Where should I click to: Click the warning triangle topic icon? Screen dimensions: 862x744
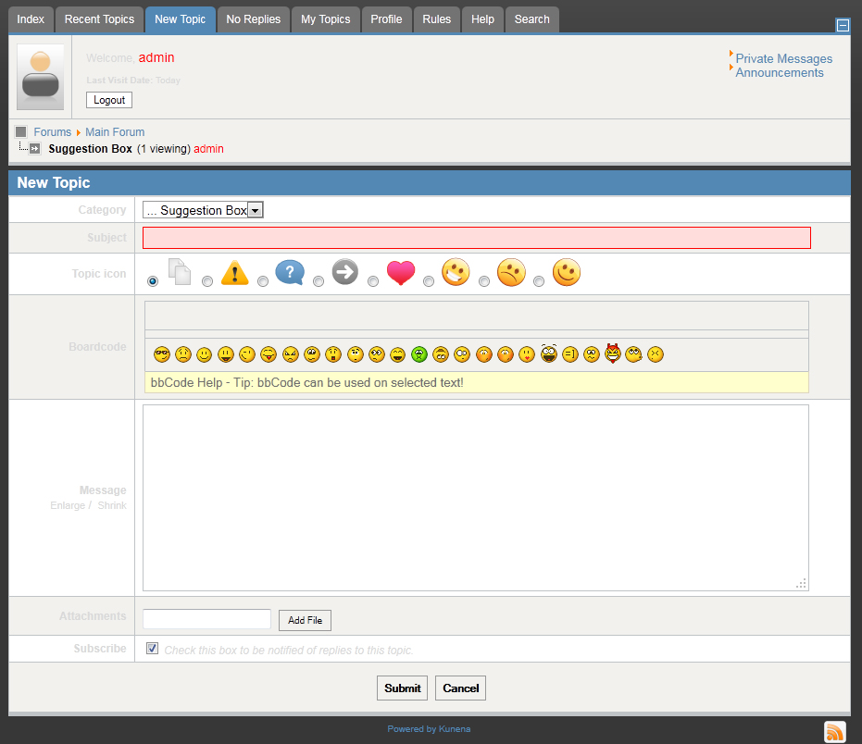point(235,273)
